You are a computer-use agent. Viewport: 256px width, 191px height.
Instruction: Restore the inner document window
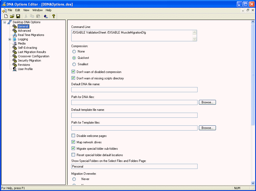[x=248, y=10]
